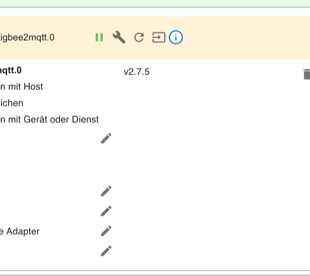Click the Adapter setting label
The width and height of the screenshot is (310, 276).
[20, 231]
